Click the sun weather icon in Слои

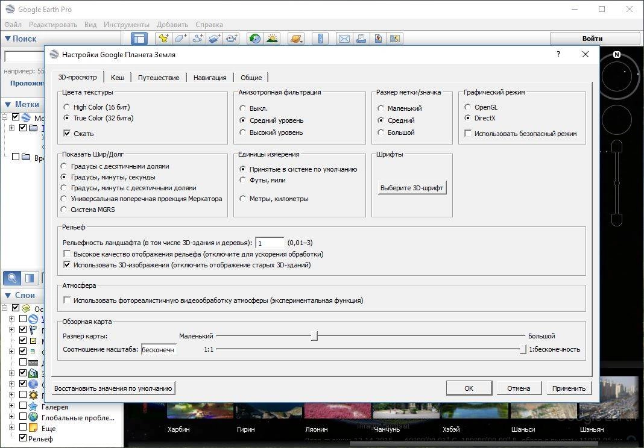(x=33, y=395)
